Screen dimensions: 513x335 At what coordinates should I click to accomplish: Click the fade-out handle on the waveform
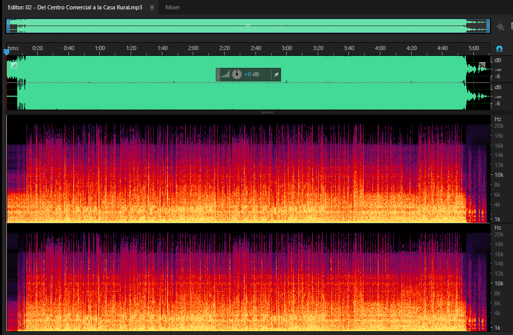pos(482,65)
